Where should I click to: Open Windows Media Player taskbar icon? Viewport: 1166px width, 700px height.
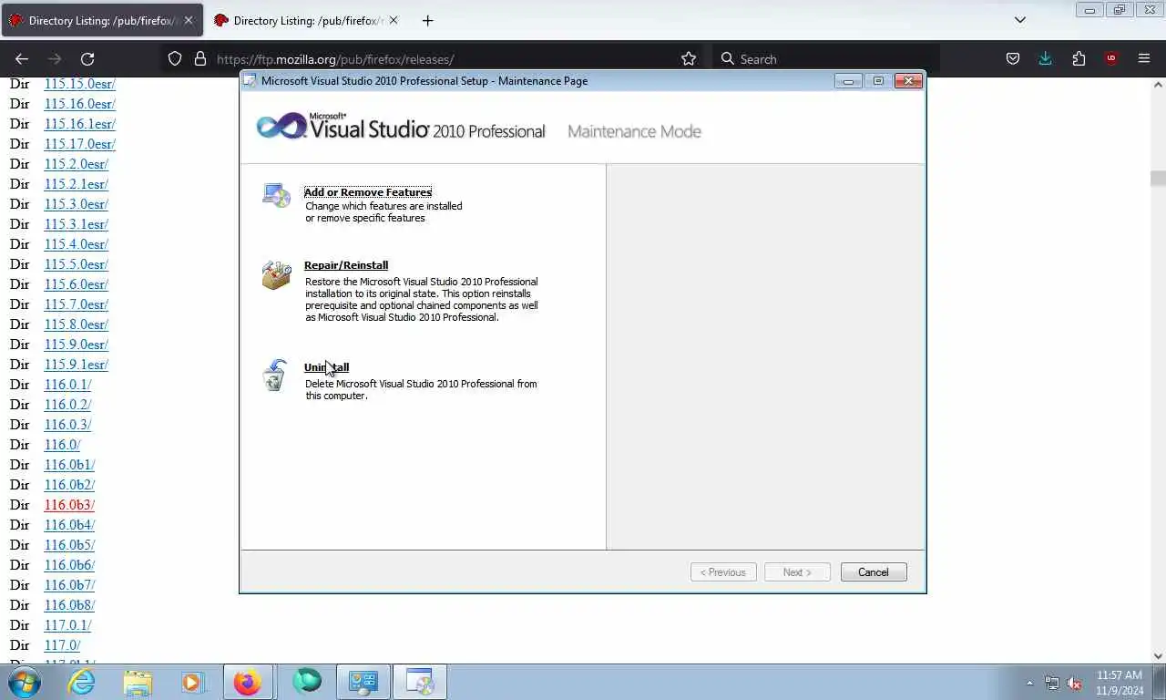(192, 682)
